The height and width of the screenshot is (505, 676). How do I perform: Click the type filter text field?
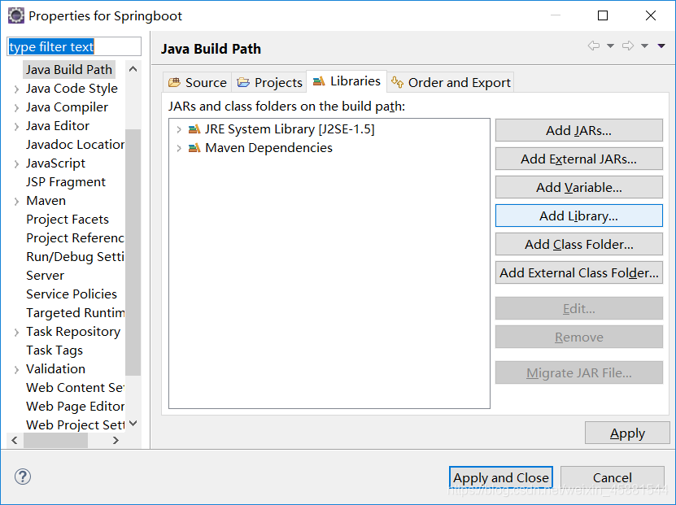pos(74,46)
